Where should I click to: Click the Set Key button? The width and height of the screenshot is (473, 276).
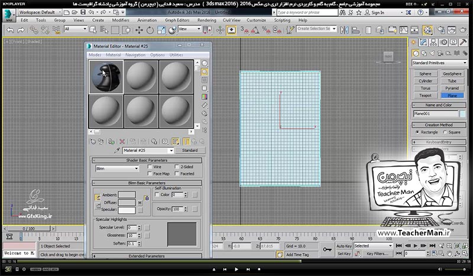pyautogui.click(x=344, y=254)
